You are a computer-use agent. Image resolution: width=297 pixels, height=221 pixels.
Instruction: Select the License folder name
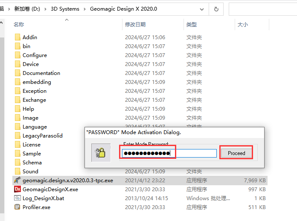pyautogui.click(x=32, y=145)
